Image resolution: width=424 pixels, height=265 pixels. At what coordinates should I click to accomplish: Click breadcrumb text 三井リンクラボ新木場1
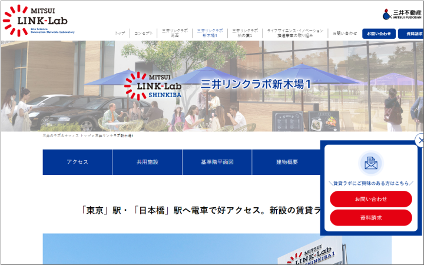114,136
